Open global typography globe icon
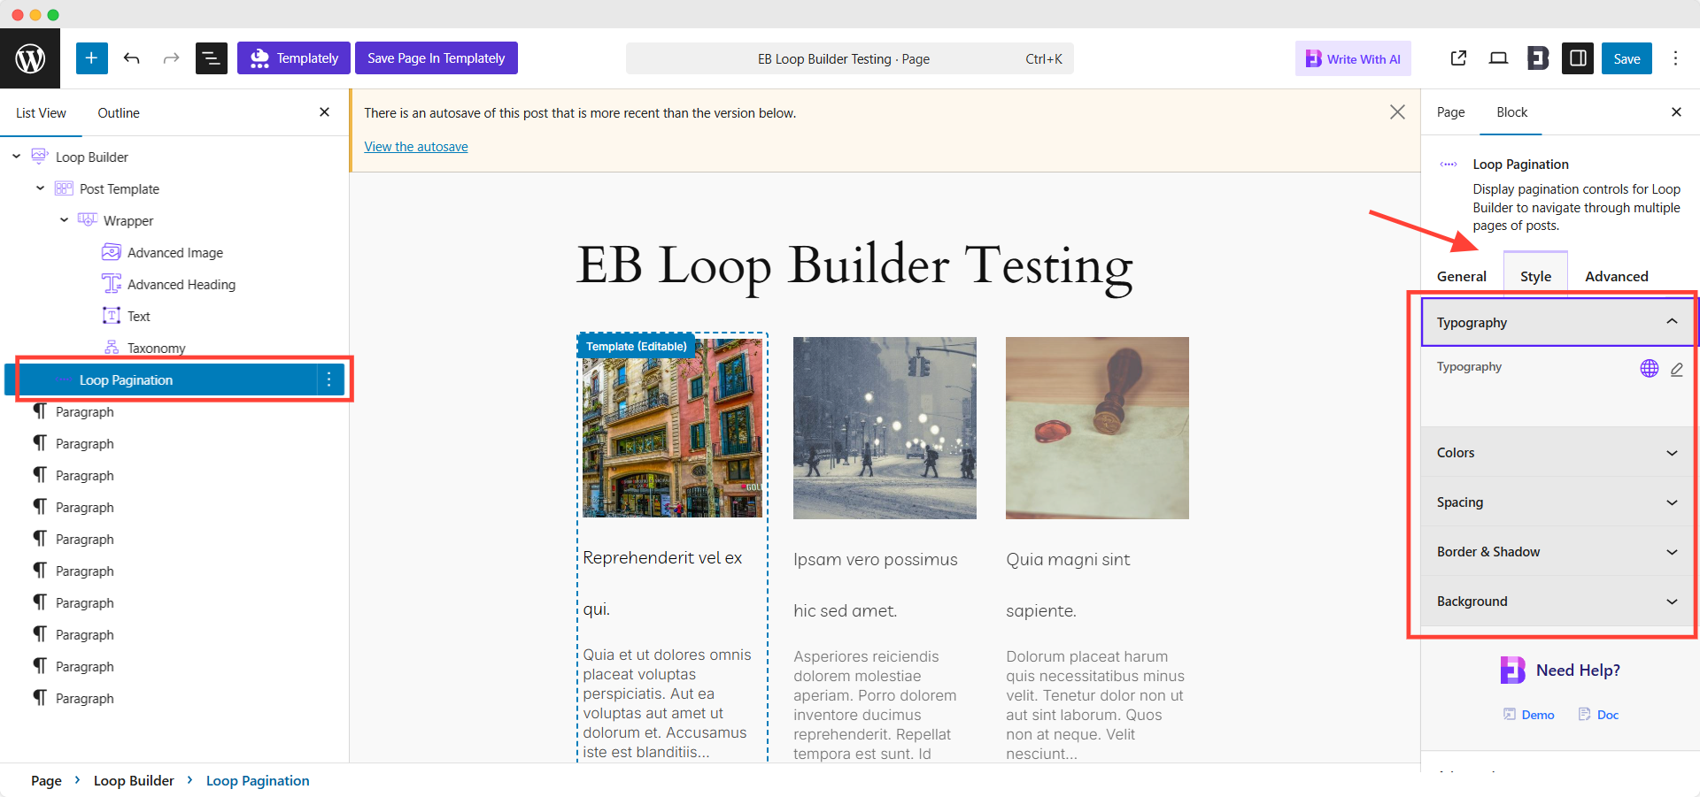Image resolution: width=1700 pixels, height=797 pixels. point(1649,368)
